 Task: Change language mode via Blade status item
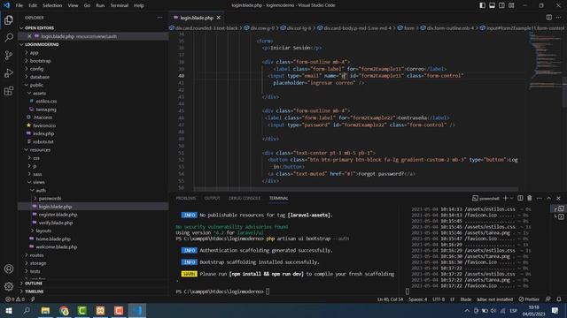(466, 299)
